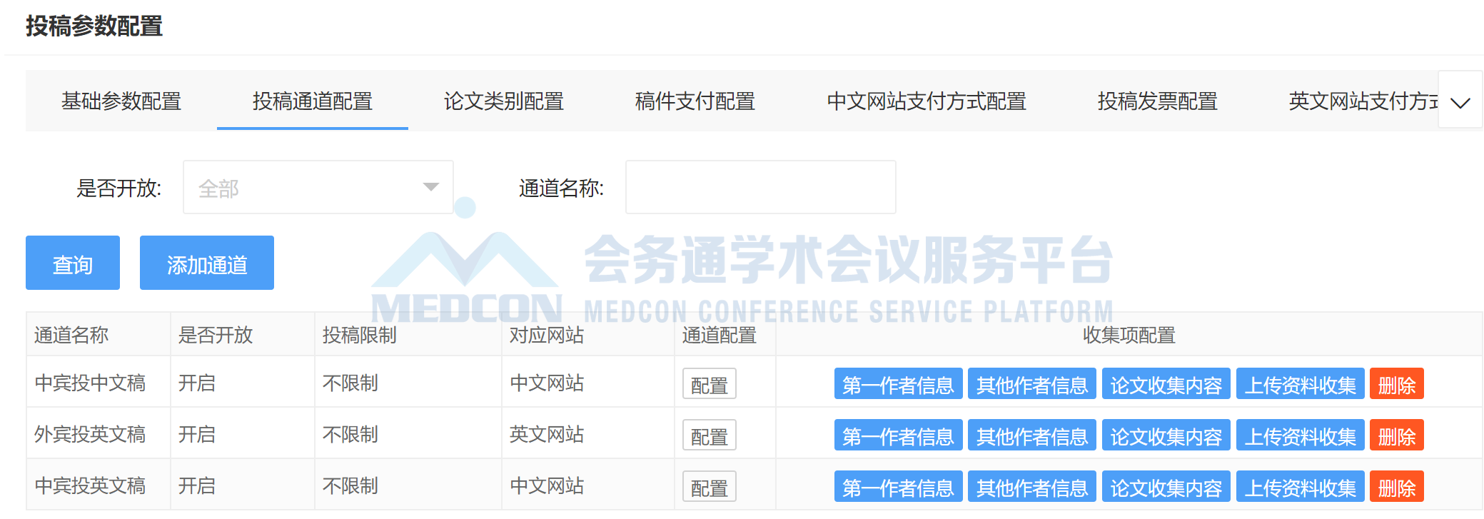Expand the hidden tabs chevron

click(x=1460, y=101)
